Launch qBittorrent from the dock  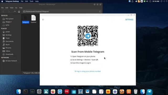tap(60, 92)
